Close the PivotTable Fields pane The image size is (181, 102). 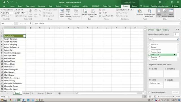point(178,29)
